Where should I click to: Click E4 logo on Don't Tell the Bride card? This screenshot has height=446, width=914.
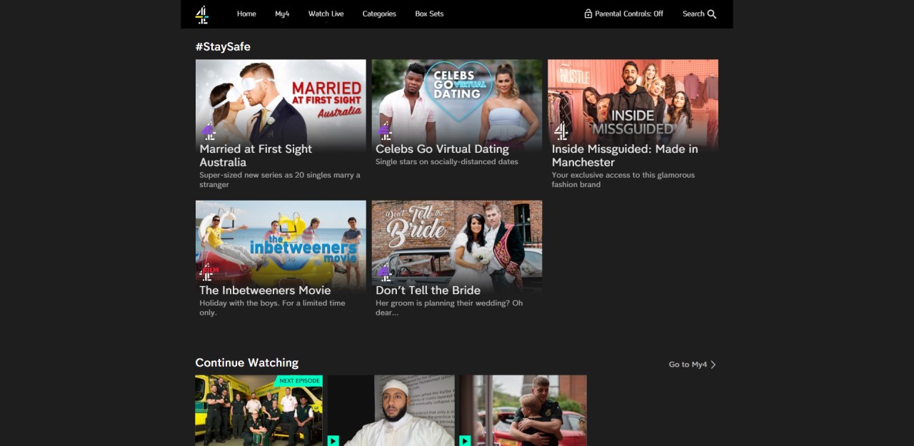click(384, 272)
